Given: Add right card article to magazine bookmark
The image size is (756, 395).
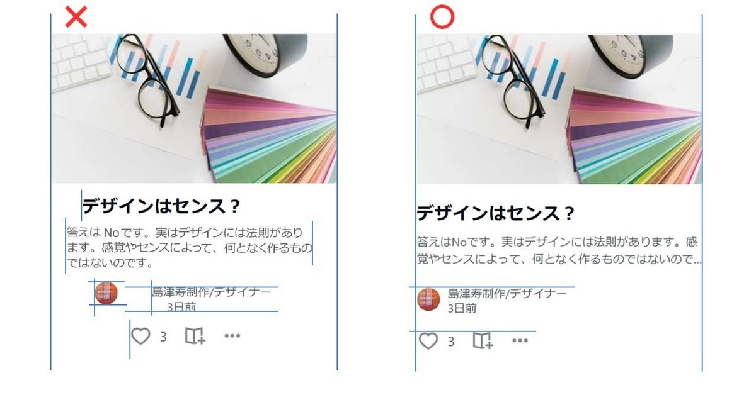Looking at the screenshot, I should pos(483,341).
